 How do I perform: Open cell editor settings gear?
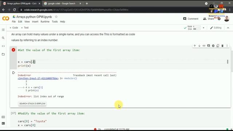tap(213, 46)
